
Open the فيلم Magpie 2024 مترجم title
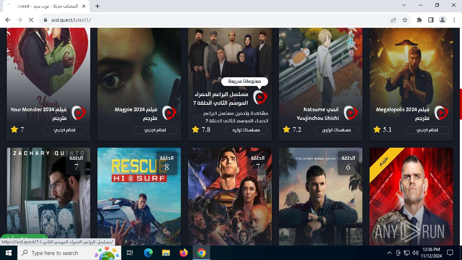136,114
